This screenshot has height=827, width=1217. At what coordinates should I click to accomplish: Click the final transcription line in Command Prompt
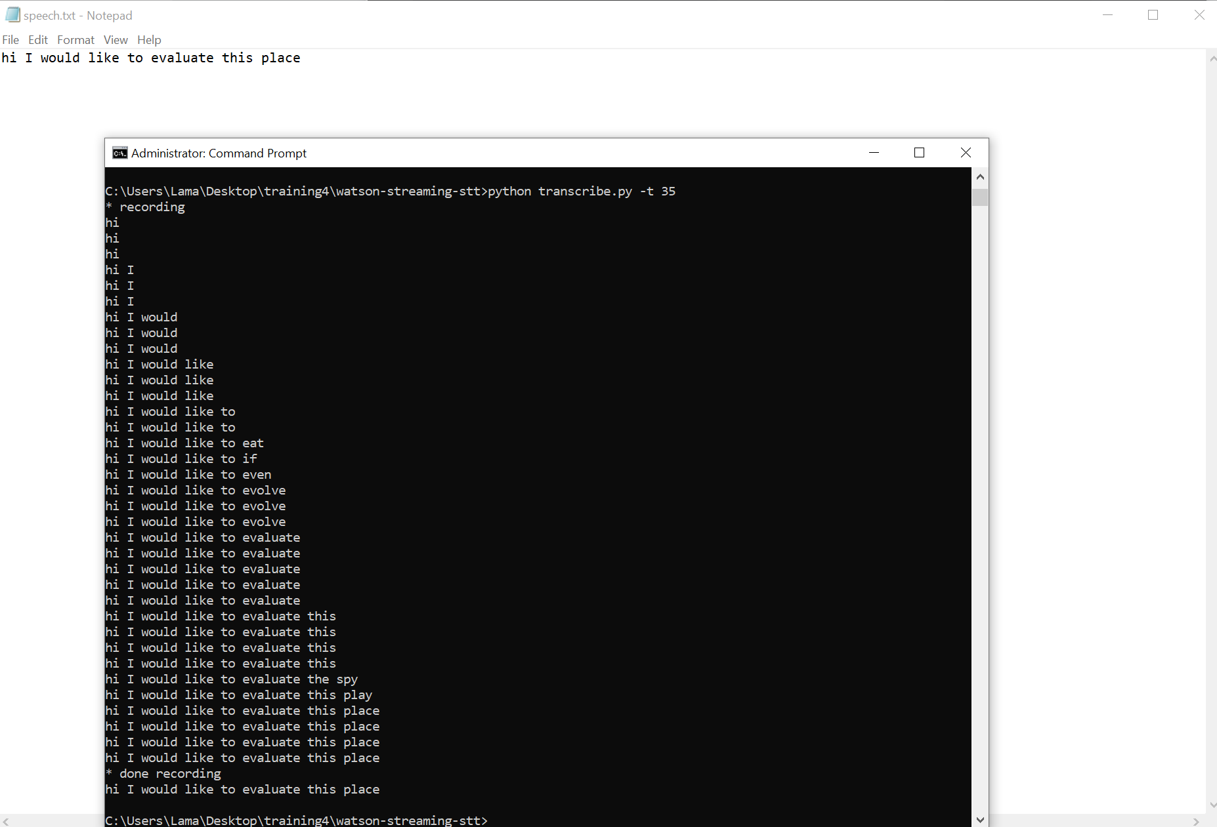[x=242, y=789]
